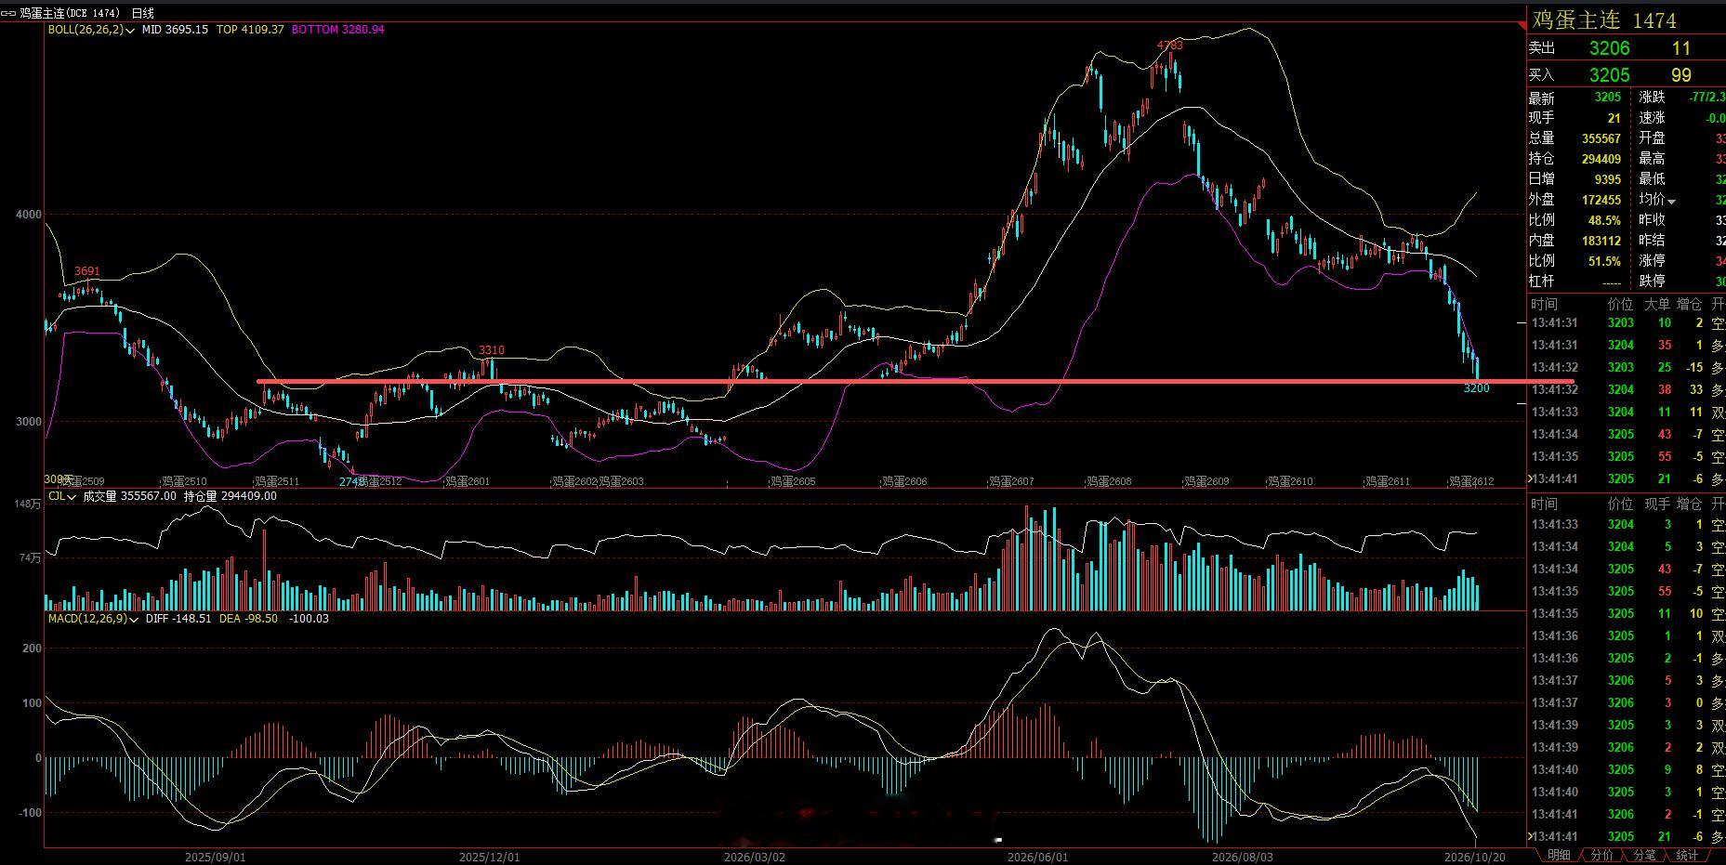Click the DEA -98.50 MACD value
The height and width of the screenshot is (865, 1726).
click(x=248, y=619)
